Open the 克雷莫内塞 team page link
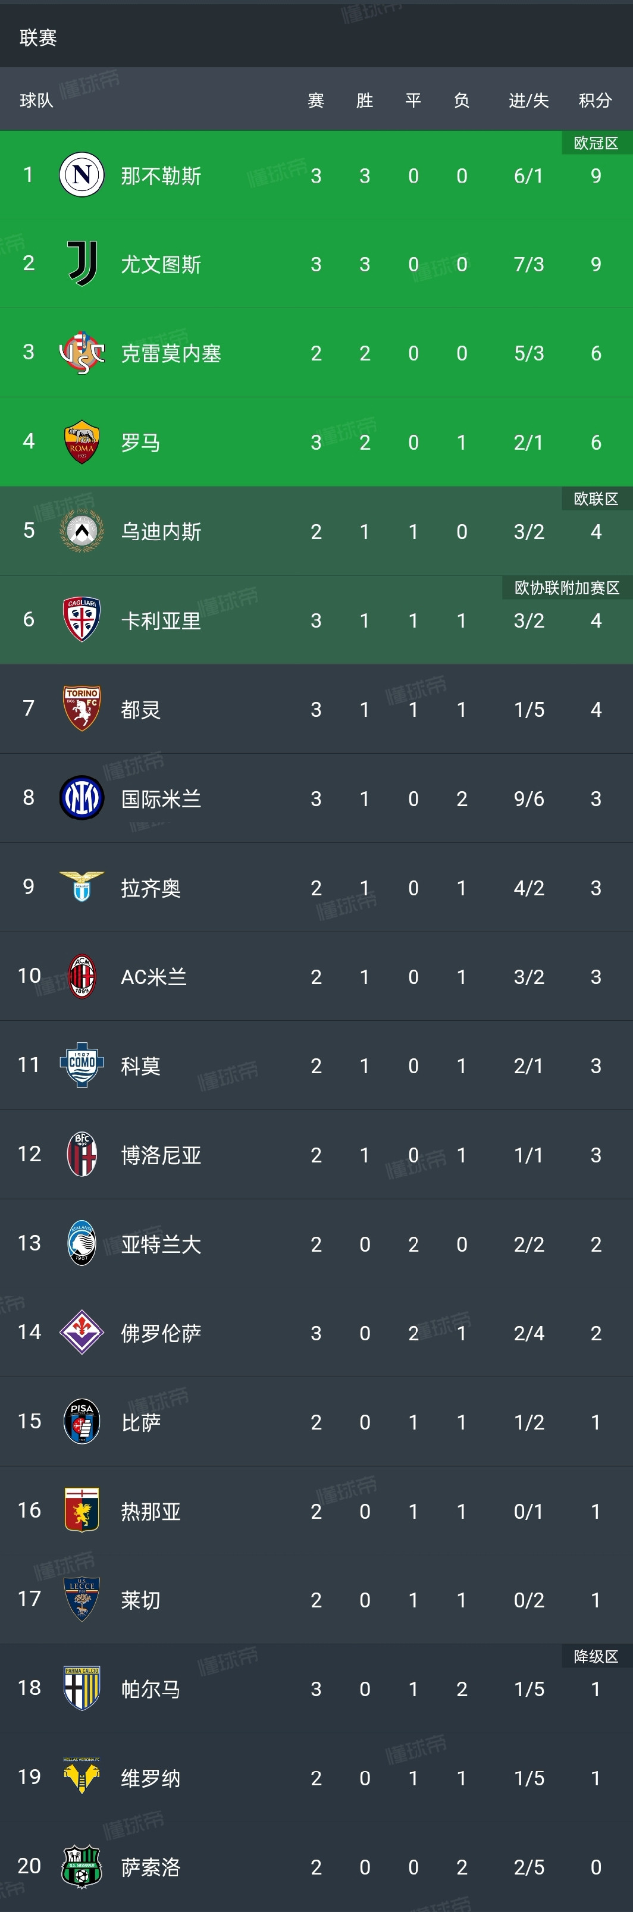Screen dimensions: 633x1912 [x=171, y=353]
